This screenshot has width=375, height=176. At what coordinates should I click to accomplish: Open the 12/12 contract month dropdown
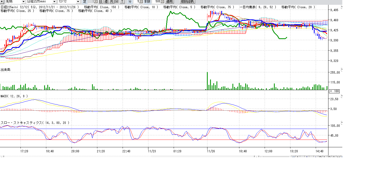(78, 1)
